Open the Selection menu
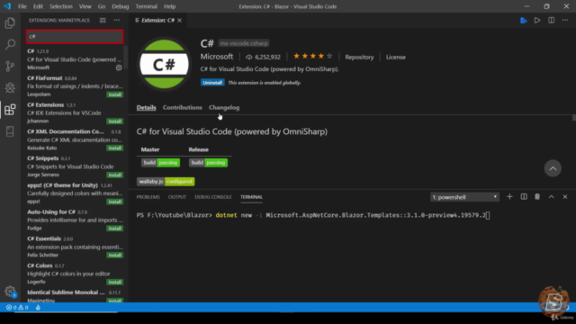576x324 pixels. click(x=61, y=6)
